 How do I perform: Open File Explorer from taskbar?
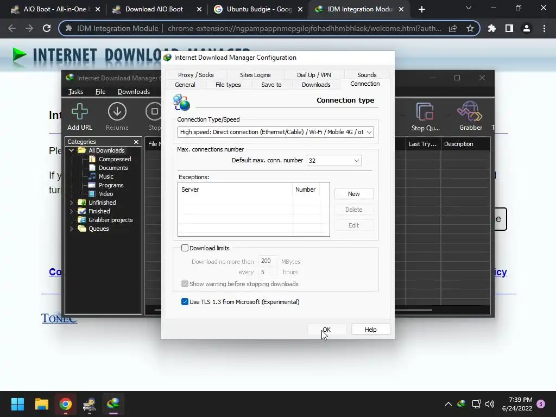pyautogui.click(x=41, y=404)
